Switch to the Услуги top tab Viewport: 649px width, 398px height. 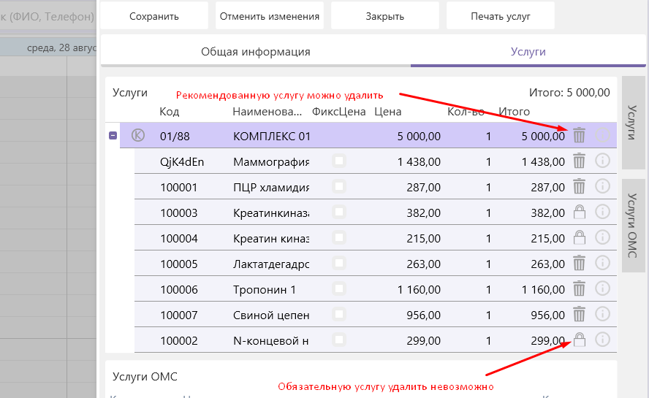click(528, 52)
